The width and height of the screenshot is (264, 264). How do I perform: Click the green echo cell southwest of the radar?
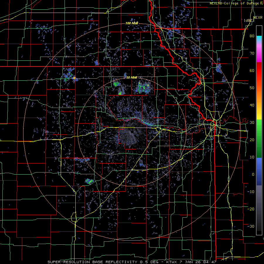[x=89, y=181]
